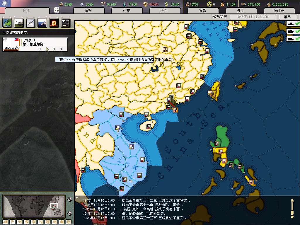Click log entry 國民革命軍第三十二軍 已经到达了吉隆坡
Viewport: 300px width, 225px height.
point(137,200)
